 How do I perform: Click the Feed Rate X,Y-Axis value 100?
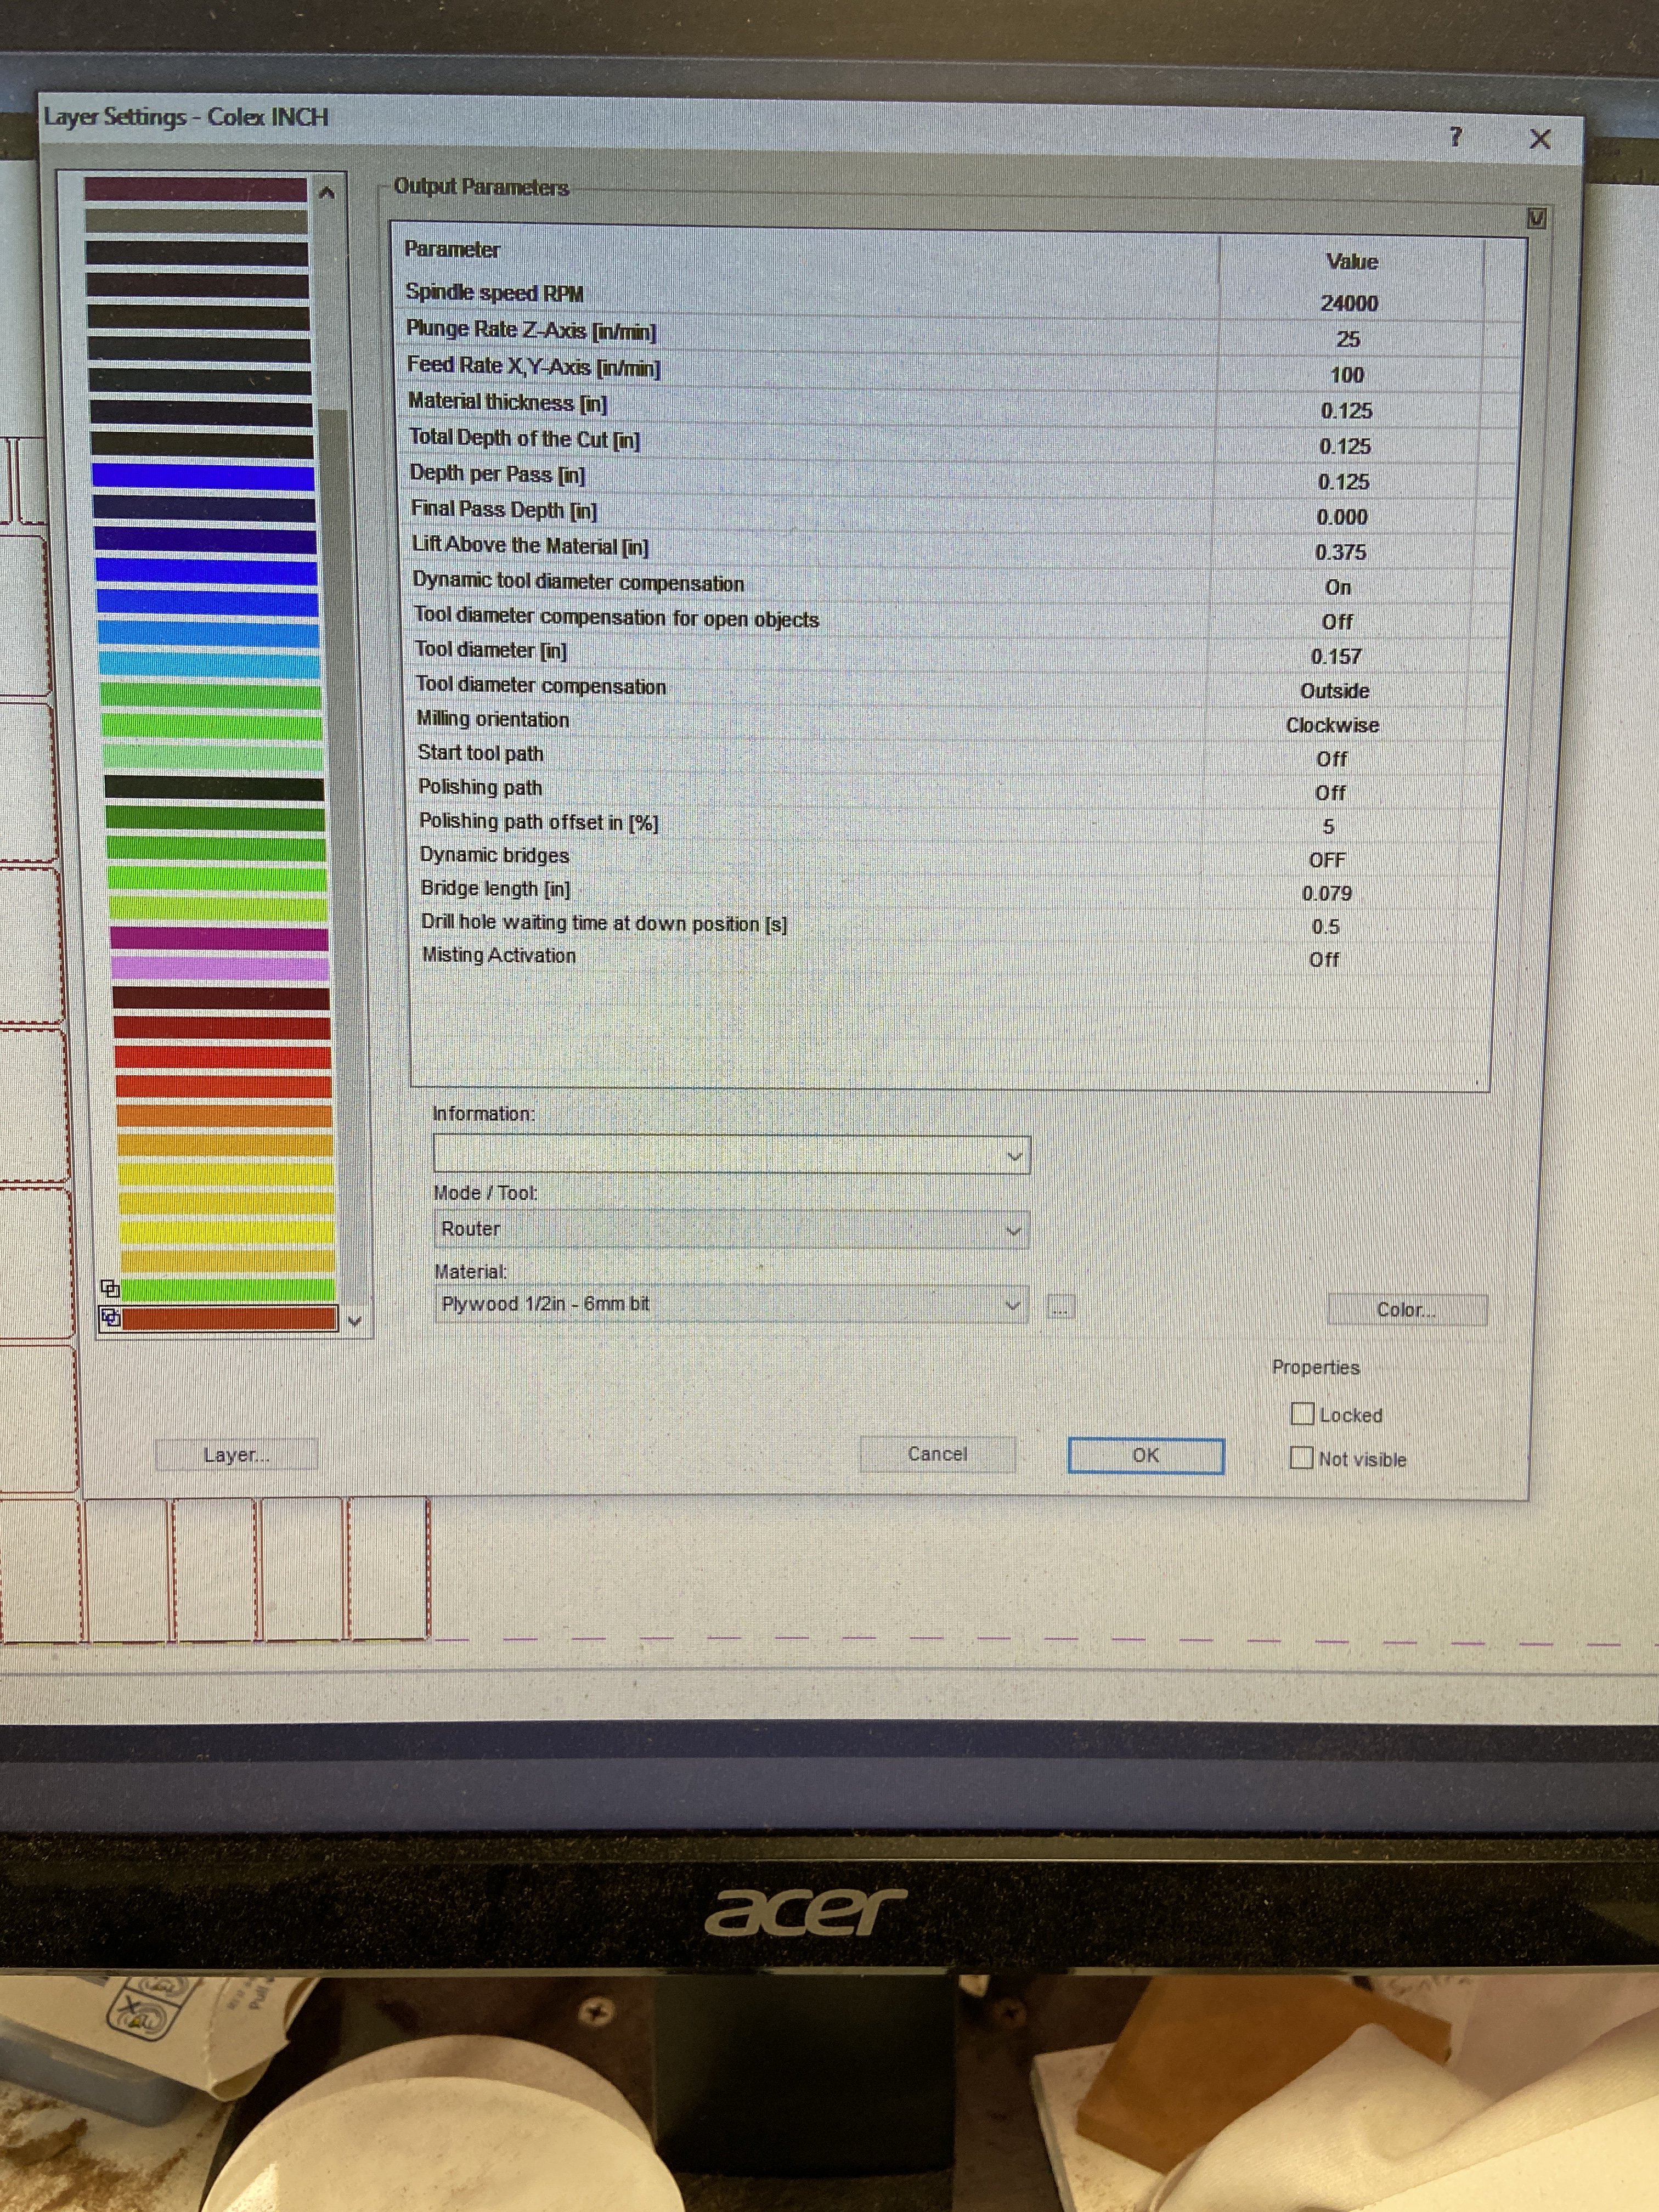(x=1346, y=375)
